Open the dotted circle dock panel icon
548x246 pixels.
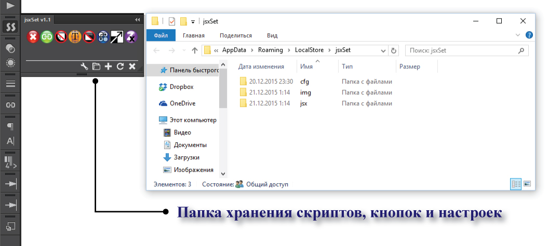(x=11, y=63)
